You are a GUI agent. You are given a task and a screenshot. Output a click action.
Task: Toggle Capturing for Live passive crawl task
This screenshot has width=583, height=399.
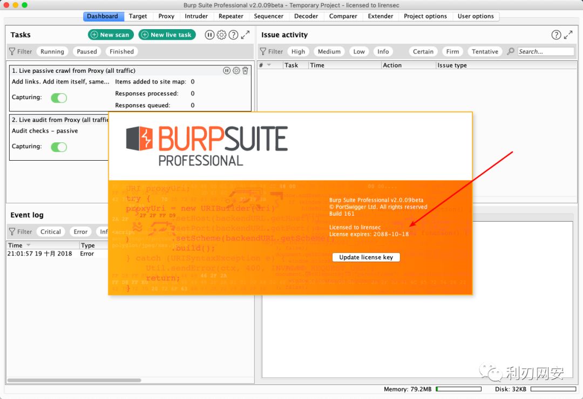tap(59, 98)
